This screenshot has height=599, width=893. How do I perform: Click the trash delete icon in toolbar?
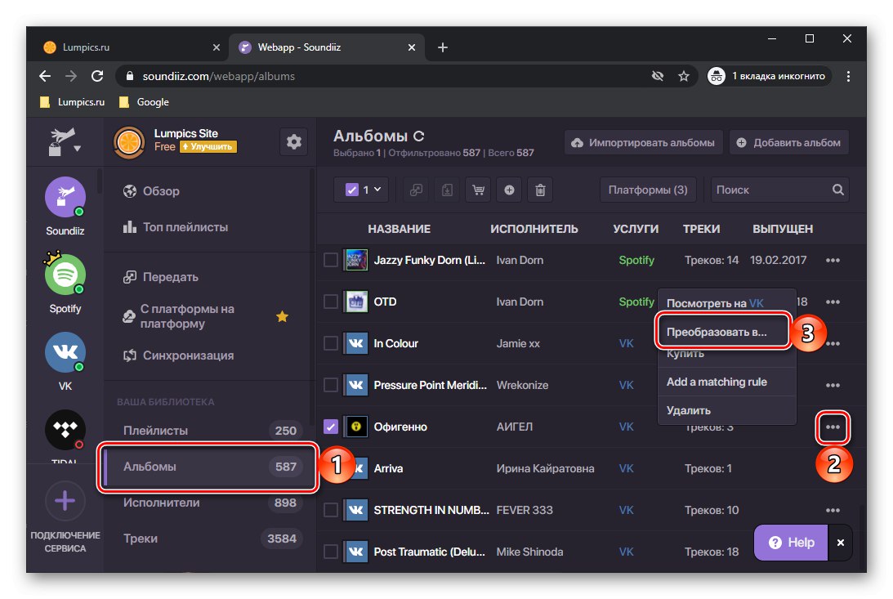click(x=540, y=190)
